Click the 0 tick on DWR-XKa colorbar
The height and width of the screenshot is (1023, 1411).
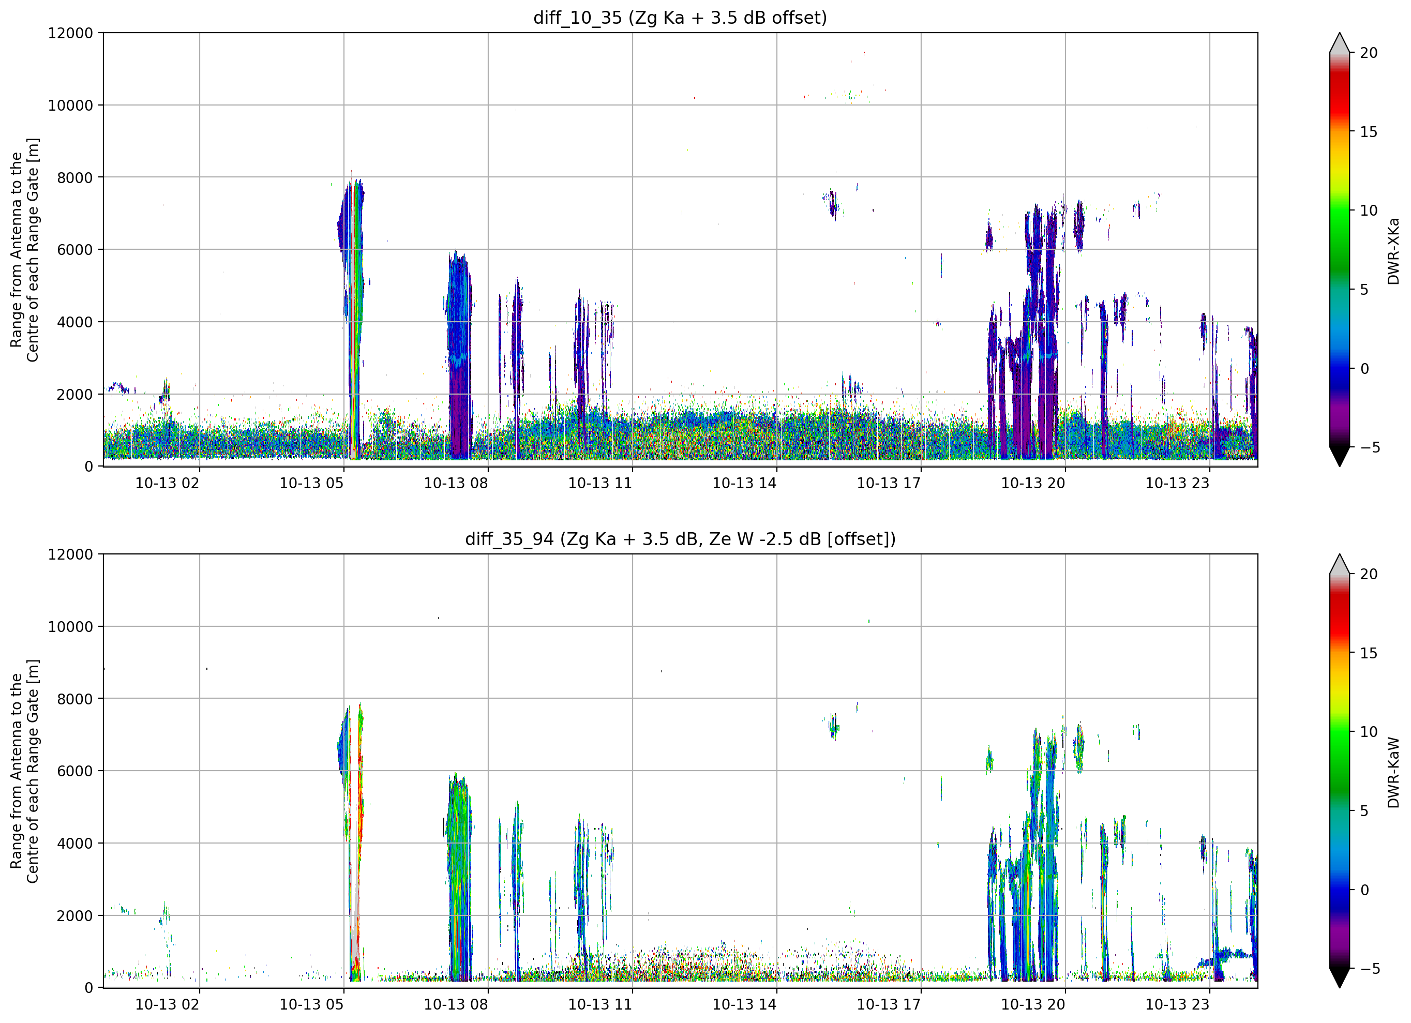coord(1364,368)
